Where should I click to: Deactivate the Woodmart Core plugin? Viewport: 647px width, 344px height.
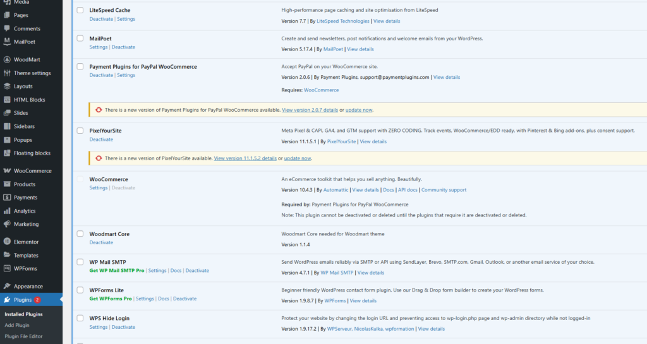tap(101, 242)
